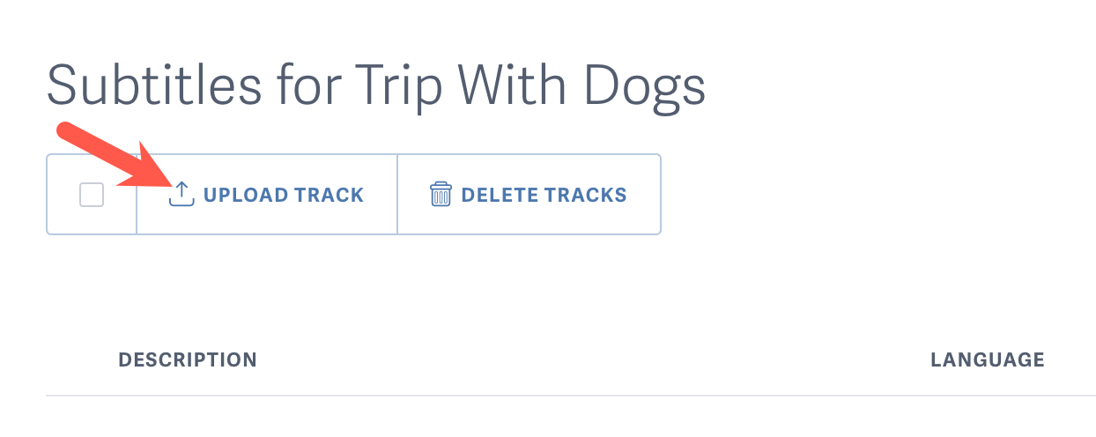
Task: Sort tracks by the LANGUAGE column header
Action: [x=988, y=359]
